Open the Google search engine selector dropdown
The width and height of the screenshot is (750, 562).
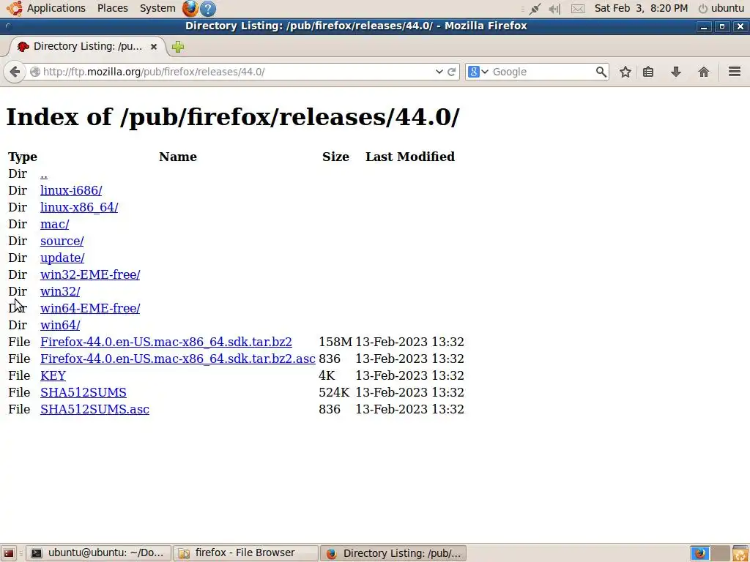pyautogui.click(x=478, y=72)
